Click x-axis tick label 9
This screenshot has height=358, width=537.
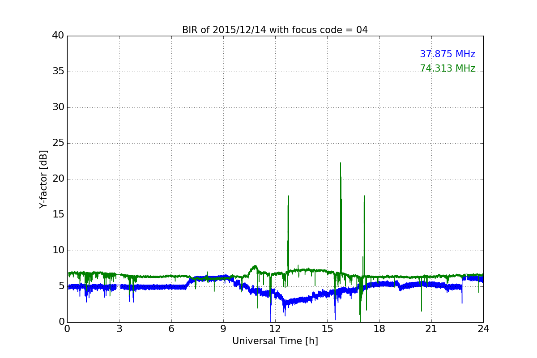(223, 329)
